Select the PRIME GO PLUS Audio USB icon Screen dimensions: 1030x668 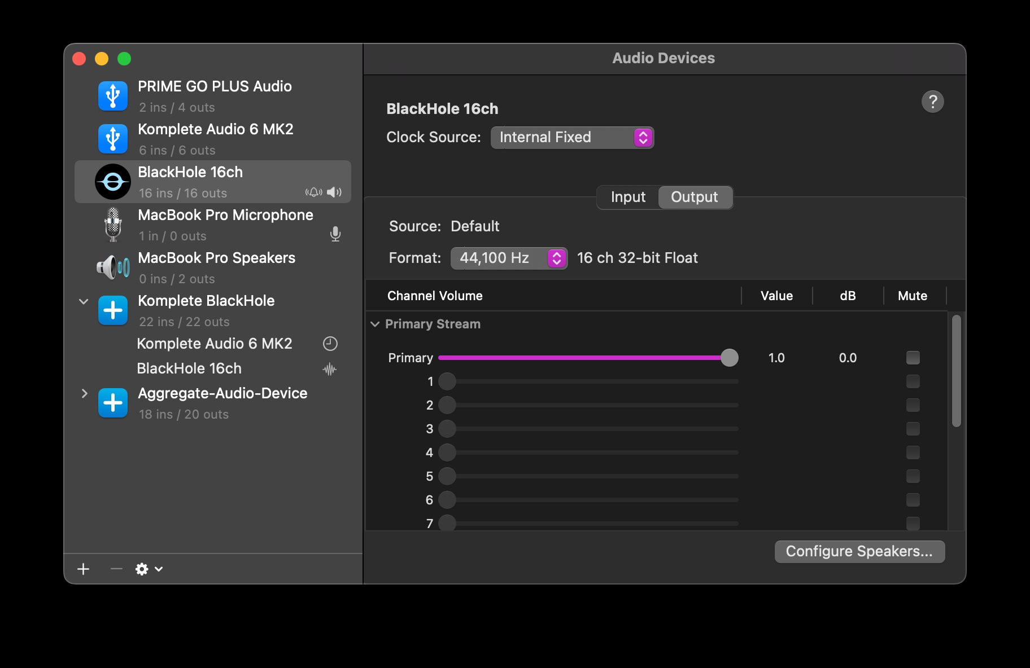tap(113, 96)
